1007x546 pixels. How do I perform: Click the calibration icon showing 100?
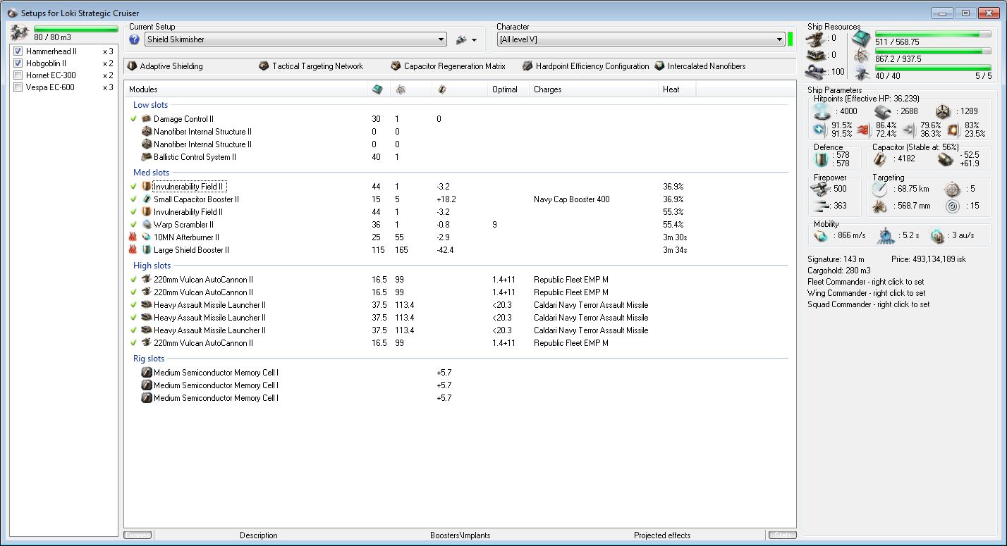pyautogui.click(x=816, y=71)
